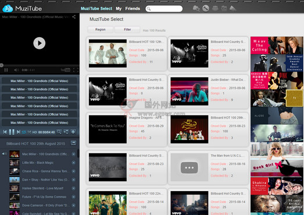Pause playback in the playlist controls

point(12,132)
